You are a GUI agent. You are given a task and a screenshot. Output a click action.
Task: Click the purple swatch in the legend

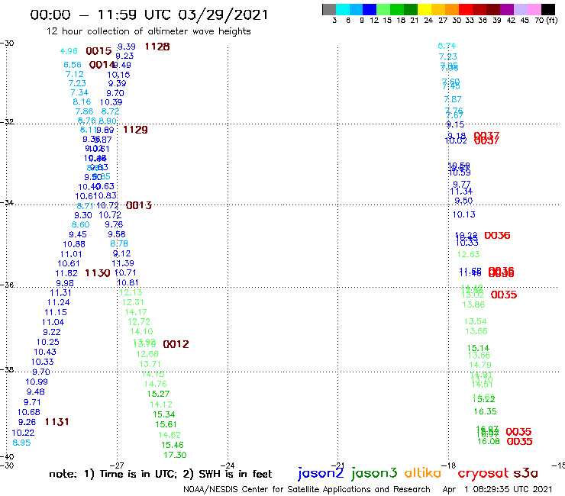coord(507,9)
